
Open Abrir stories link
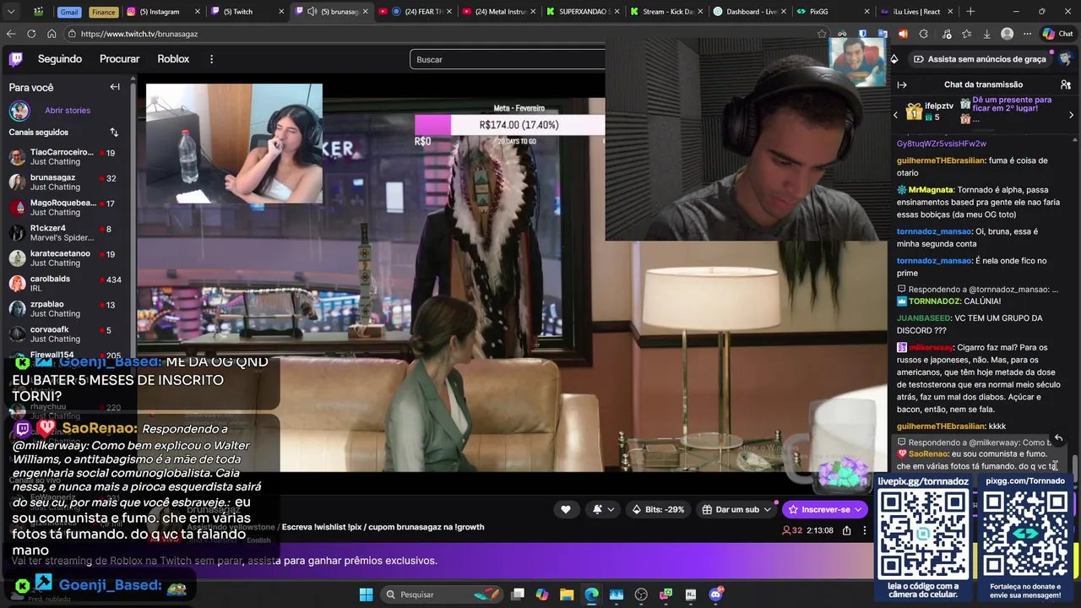68,111
